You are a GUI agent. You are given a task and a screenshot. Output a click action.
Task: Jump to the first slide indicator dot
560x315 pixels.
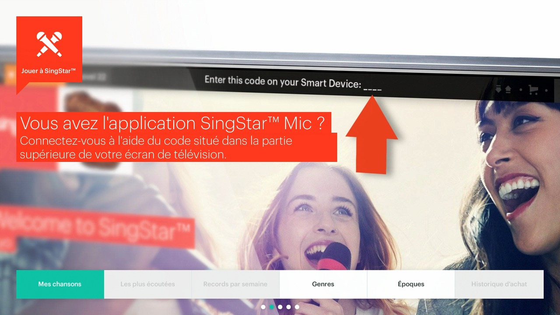pos(263,307)
